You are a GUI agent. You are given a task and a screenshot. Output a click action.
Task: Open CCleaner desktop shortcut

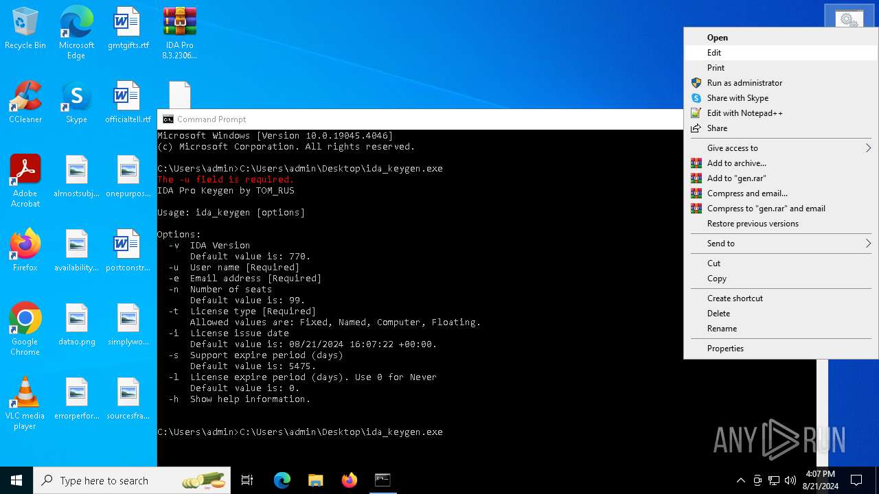[25, 102]
